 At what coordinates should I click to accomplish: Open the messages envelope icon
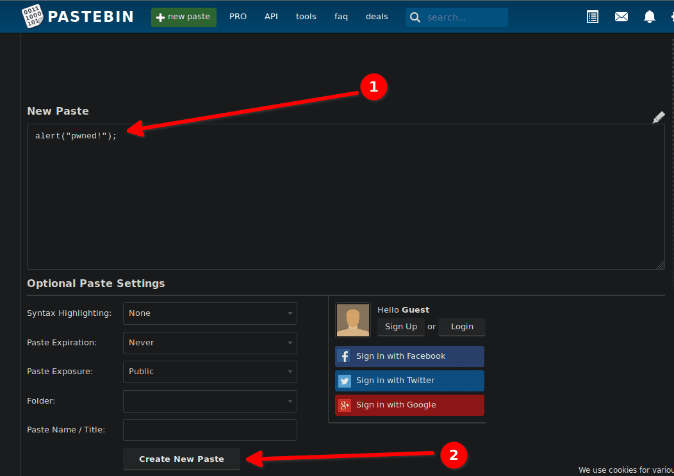click(x=621, y=17)
